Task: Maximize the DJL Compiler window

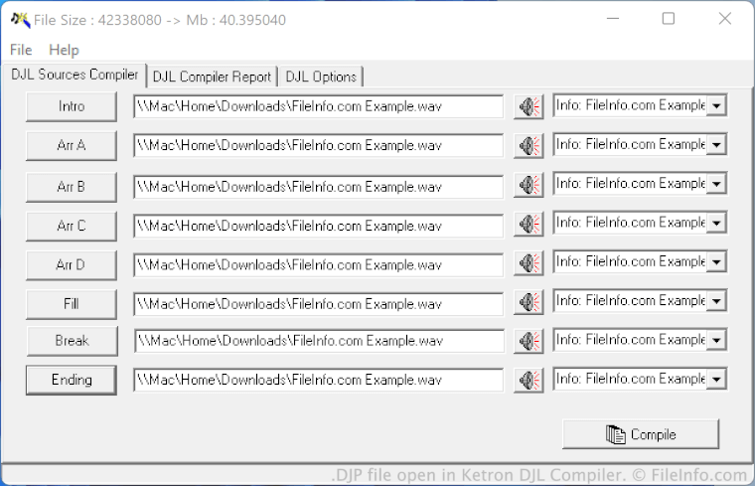Action: click(x=669, y=19)
